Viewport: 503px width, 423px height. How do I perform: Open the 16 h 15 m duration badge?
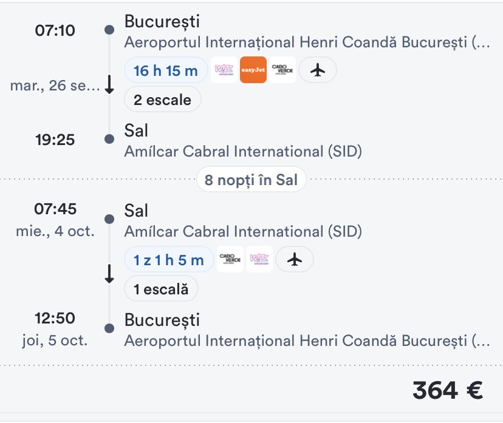pos(166,71)
